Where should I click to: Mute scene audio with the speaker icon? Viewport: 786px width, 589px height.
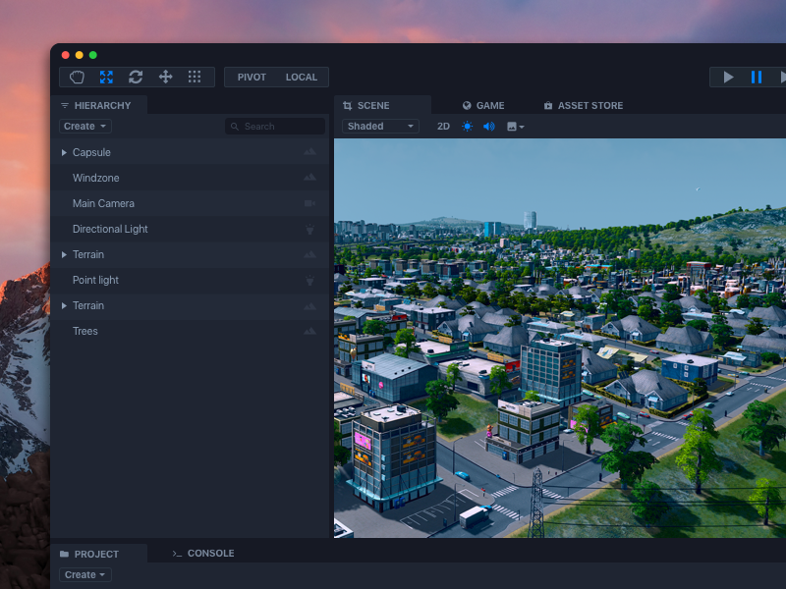pyautogui.click(x=488, y=126)
